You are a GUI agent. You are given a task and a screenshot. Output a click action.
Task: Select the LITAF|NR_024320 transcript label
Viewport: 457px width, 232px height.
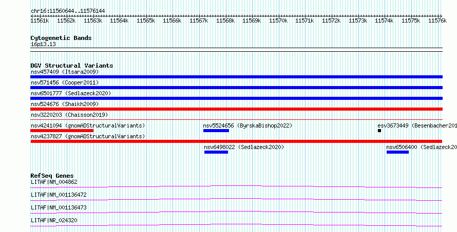tap(54, 220)
